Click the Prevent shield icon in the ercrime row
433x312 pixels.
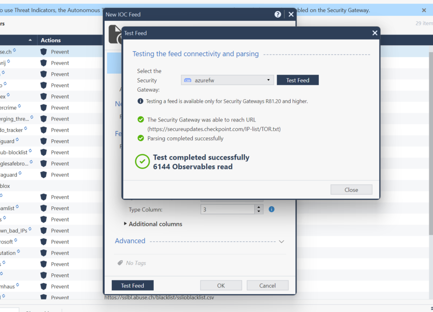click(44, 108)
